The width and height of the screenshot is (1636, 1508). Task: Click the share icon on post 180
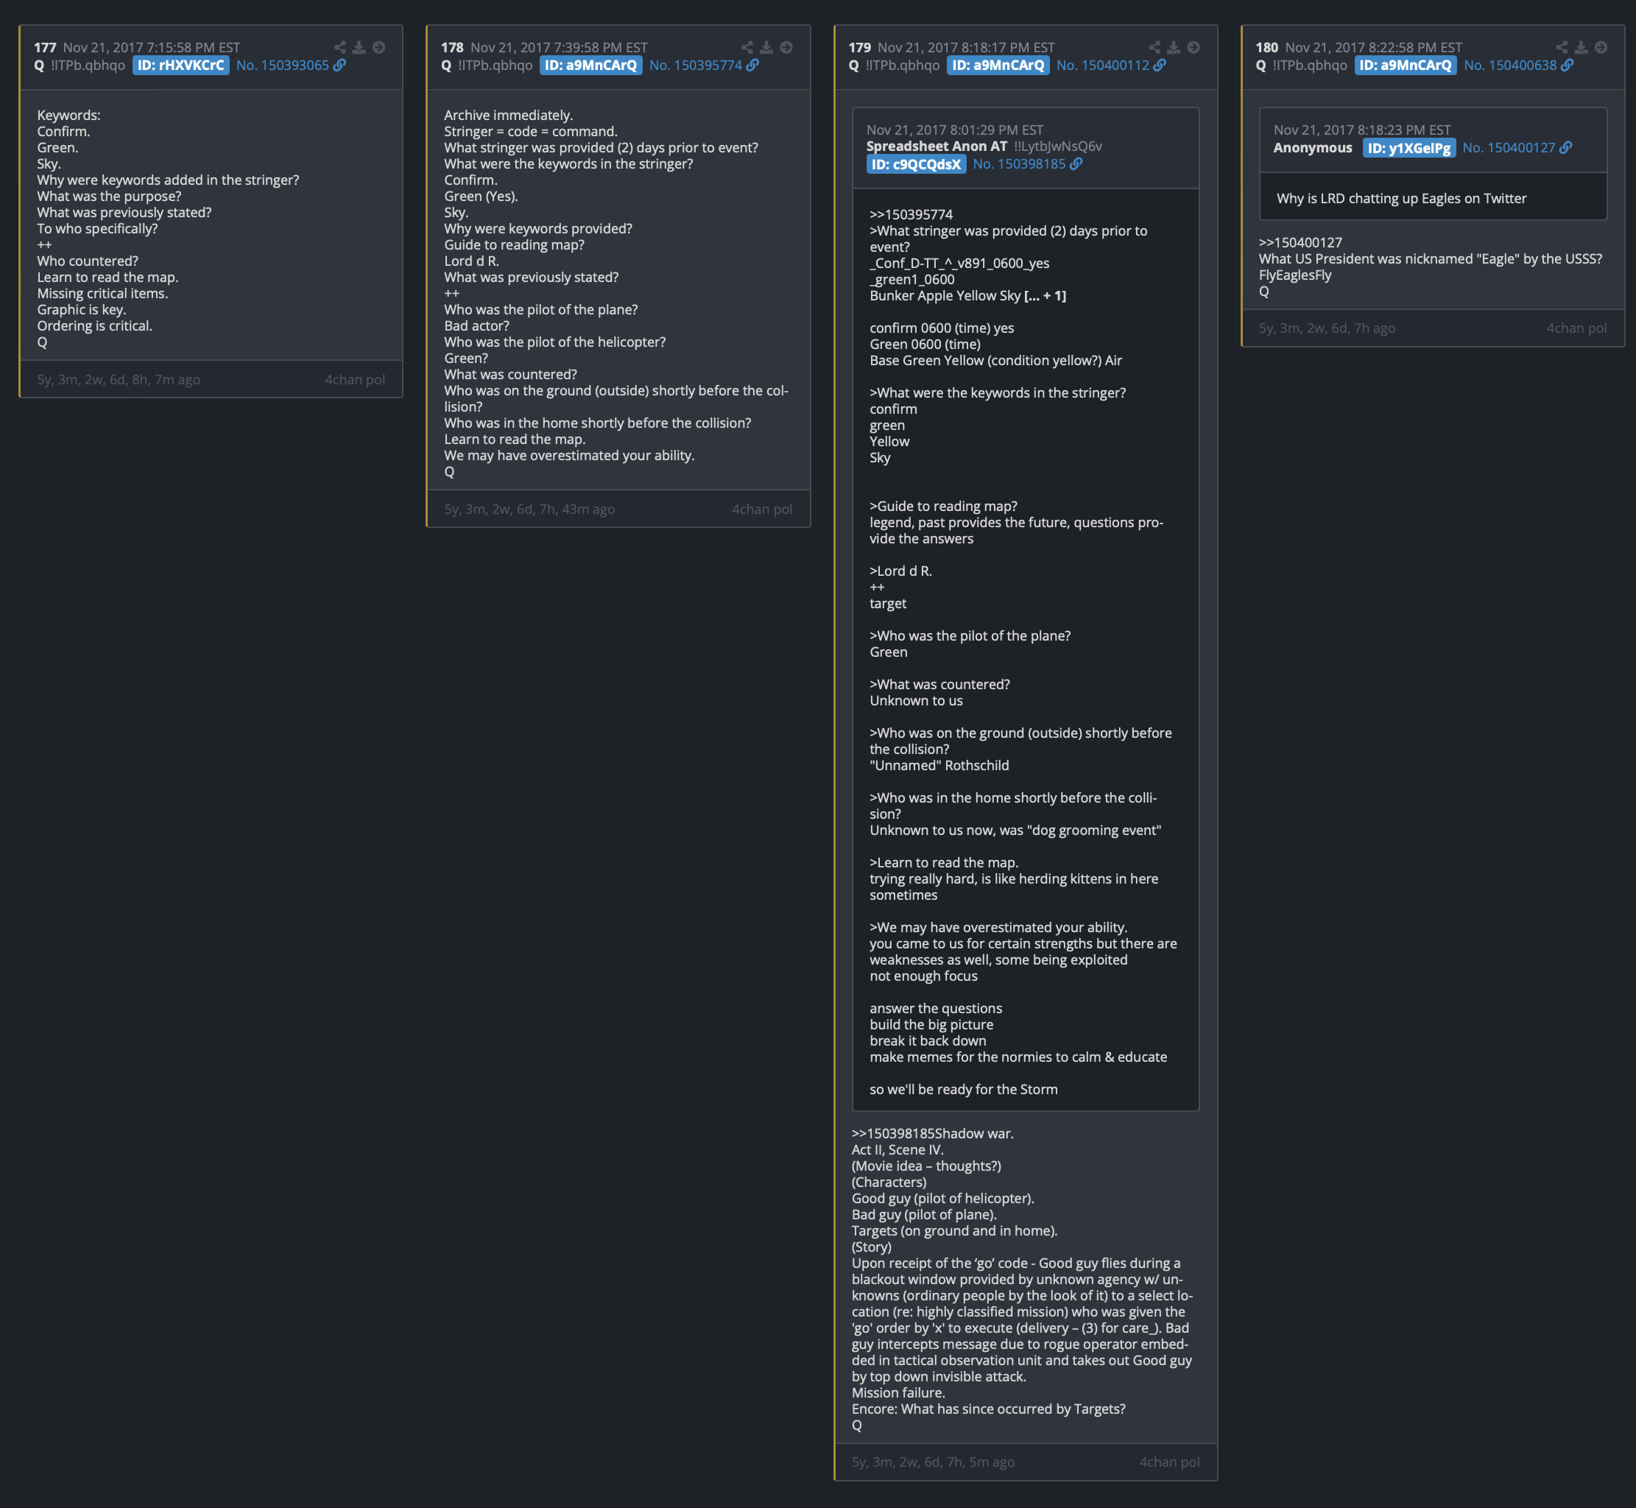pyautogui.click(x=1561, y=47)
